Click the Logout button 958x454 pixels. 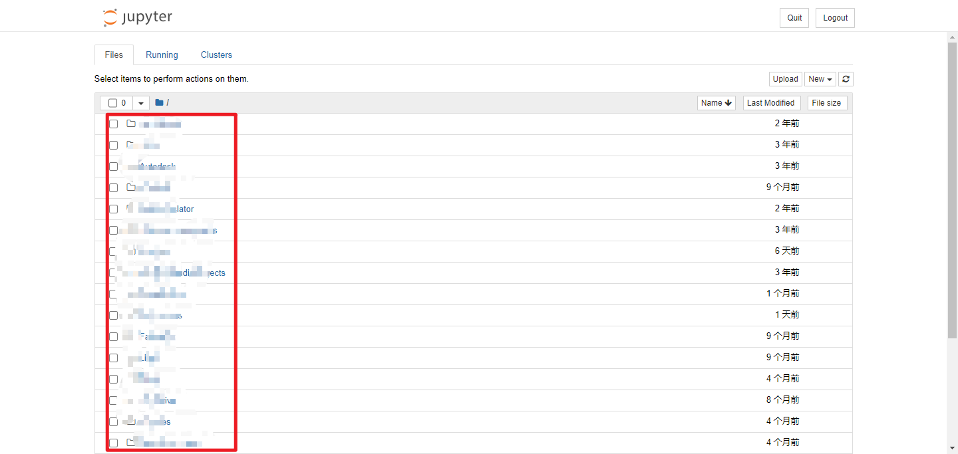pos(835,18)
